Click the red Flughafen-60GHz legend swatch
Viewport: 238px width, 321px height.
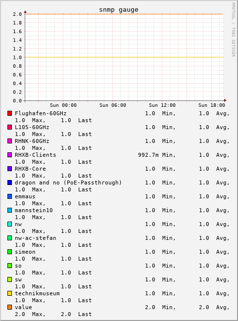coord(9,113)
